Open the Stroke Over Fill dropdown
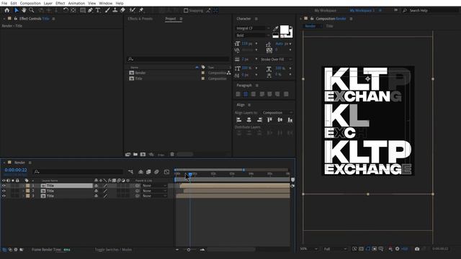 tap(276, 59)
